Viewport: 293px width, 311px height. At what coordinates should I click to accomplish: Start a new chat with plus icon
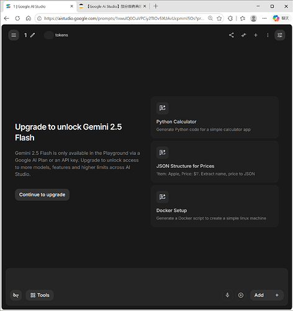click(256, 35)
